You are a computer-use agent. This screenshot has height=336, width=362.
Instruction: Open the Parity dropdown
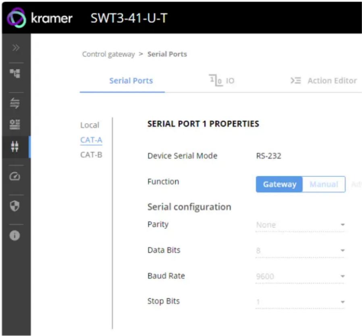pos(300,225)
